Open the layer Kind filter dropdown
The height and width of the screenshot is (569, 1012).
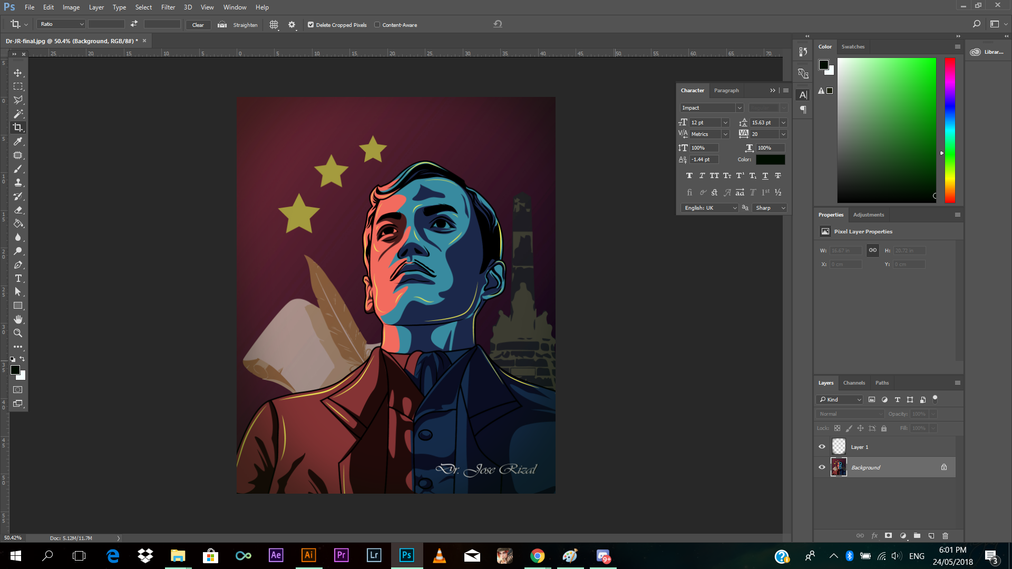pyautogui.click(x=840, y=400)
